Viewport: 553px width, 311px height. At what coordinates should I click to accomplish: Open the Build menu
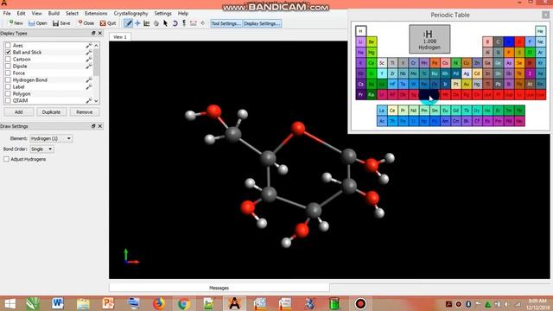[54, 14]
